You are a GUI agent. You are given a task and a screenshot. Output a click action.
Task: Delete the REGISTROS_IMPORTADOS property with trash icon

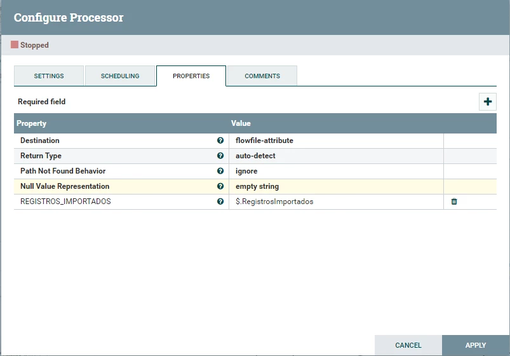454,202
